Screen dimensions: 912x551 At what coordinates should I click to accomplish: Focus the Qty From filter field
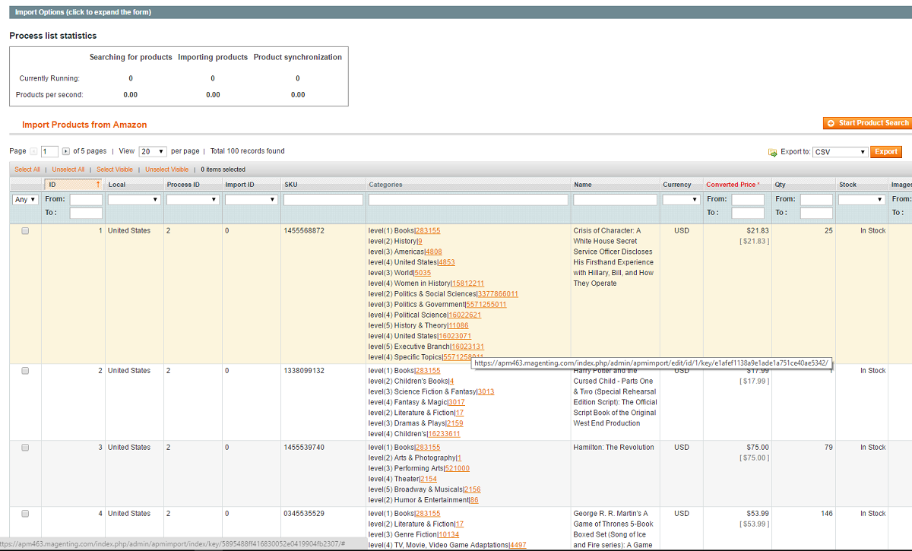coord(816,200)
